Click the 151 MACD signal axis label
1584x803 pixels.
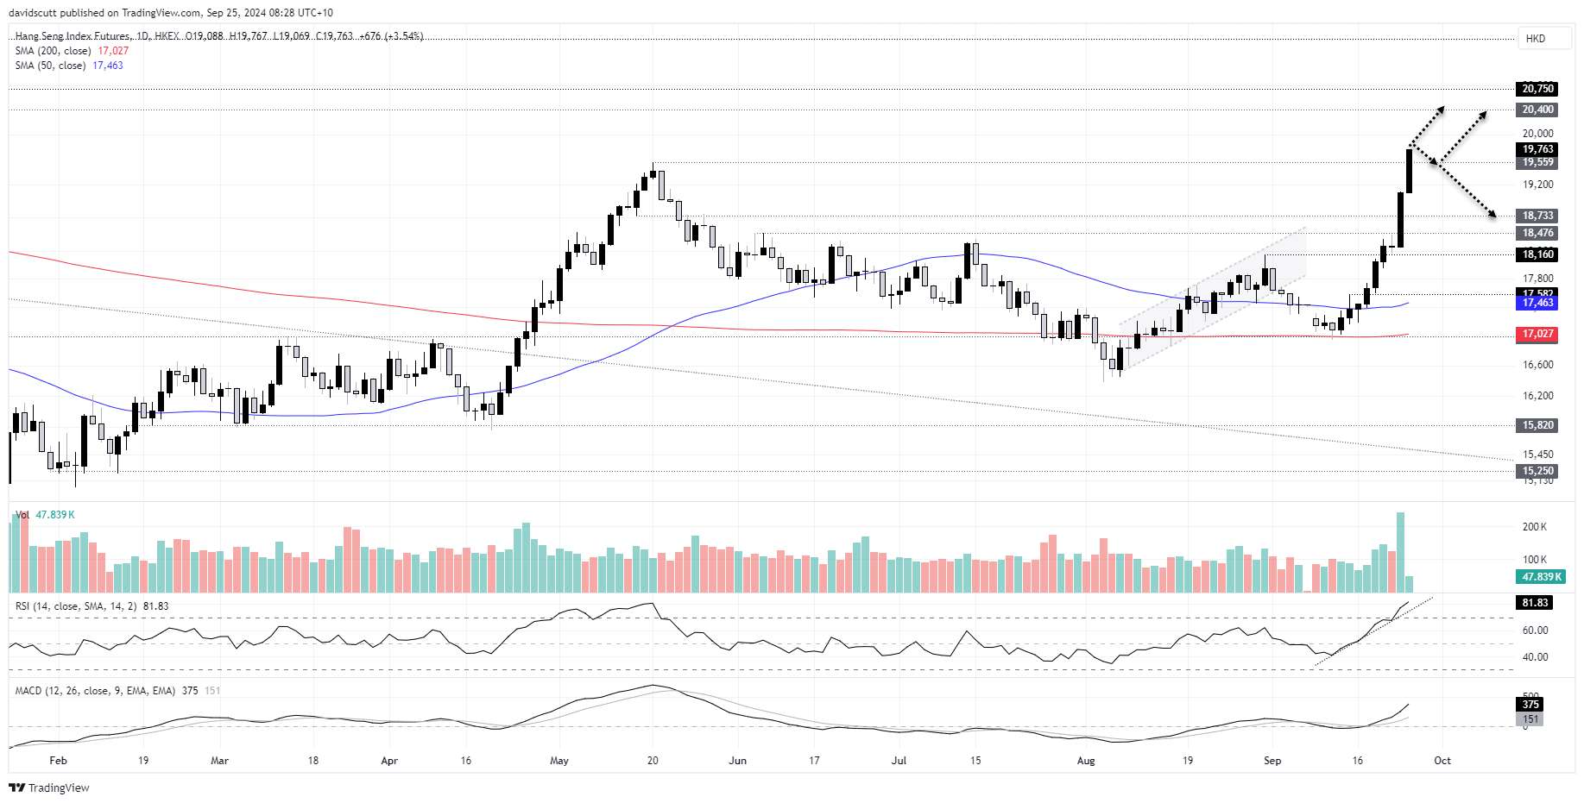pos(1530,719)
